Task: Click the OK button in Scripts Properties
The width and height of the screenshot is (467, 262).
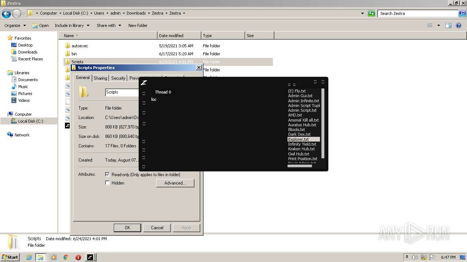Action: coord(127,228)
